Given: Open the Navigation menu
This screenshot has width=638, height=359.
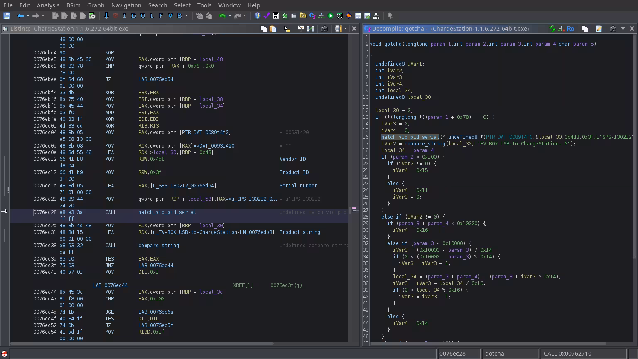Looking at the screenshot, I should (x=126, y=5).
